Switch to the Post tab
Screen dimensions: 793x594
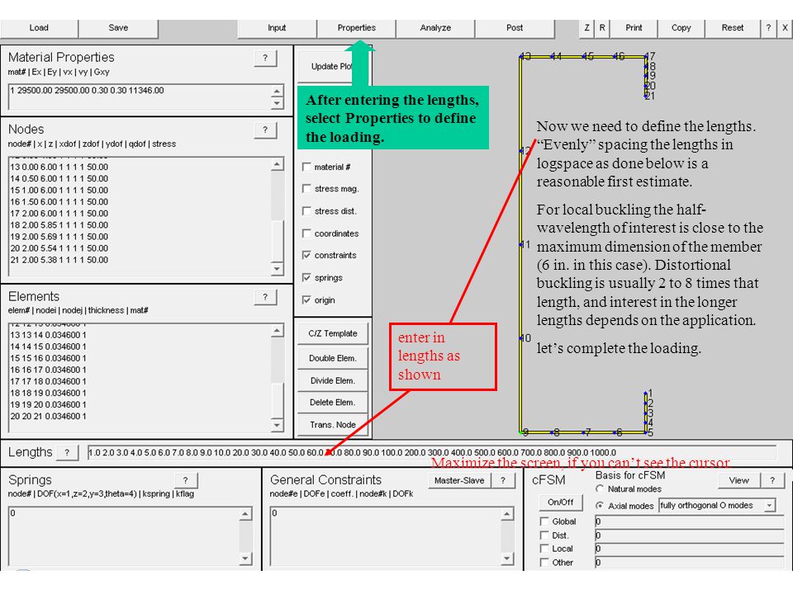click(515, 28)
